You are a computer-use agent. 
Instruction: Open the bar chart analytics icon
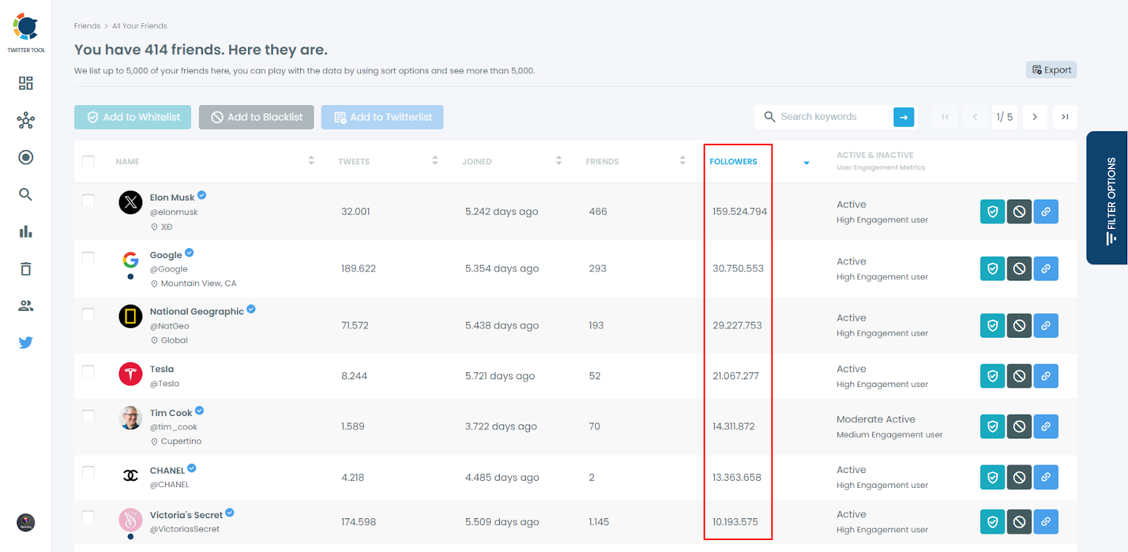(25, 232)
